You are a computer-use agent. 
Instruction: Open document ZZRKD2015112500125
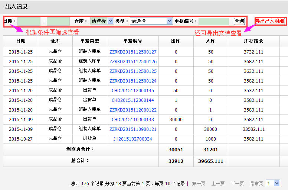(x=133, y=71)
